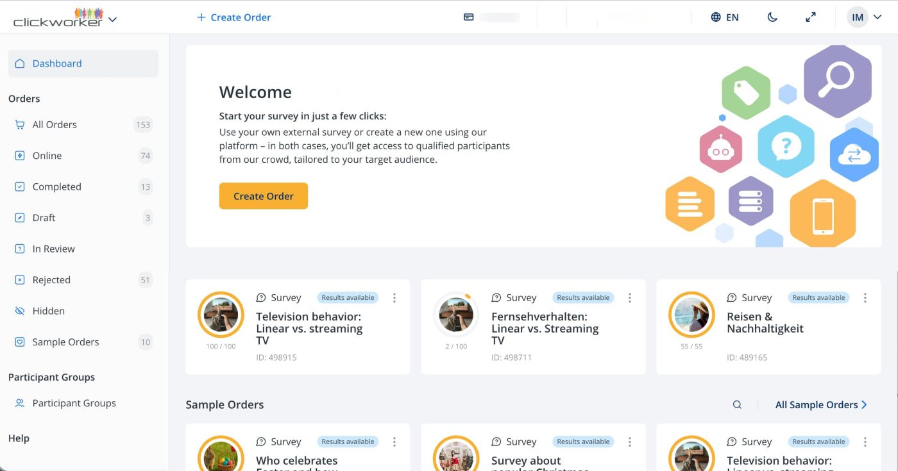This screenshot has width=898, height=471.
Task: Click the Hidden crossed-eye icon
Action: click(20, 311)
